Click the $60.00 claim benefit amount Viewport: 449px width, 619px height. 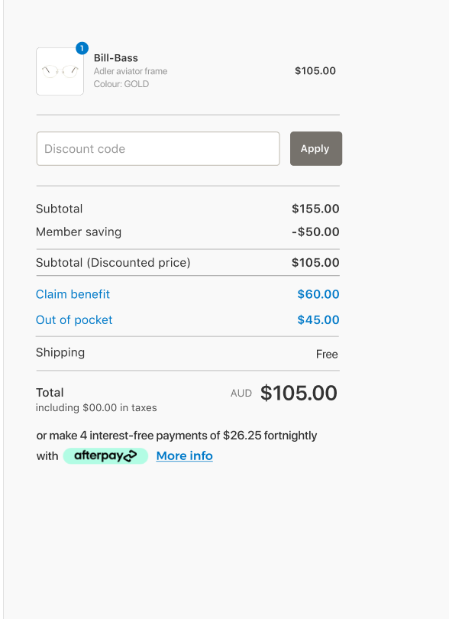[x=318, y=294]
